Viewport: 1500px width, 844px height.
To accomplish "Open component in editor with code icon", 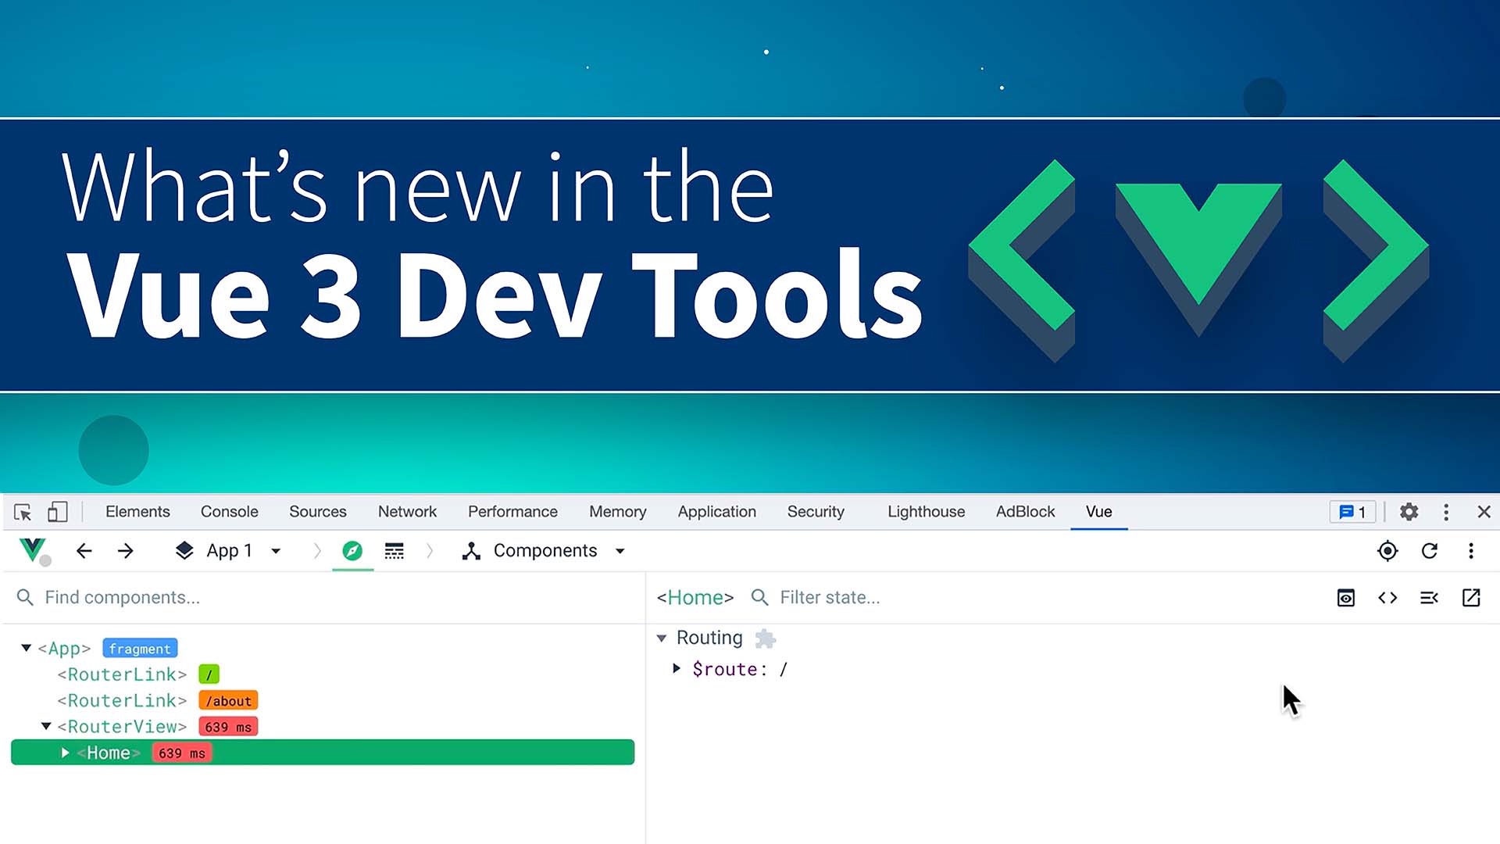I will tap(1388, 598).
